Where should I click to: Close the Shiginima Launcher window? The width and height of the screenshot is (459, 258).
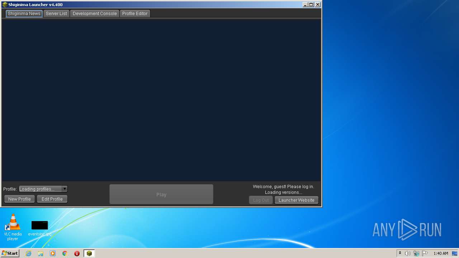pos(318,5)
